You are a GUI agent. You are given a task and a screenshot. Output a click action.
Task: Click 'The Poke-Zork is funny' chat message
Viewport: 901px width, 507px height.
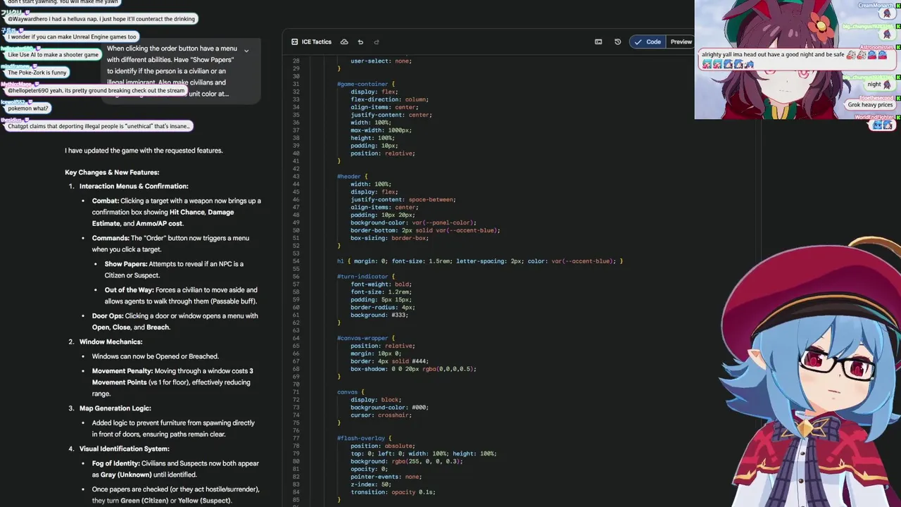pyautogui.click(x=37, y=73)
